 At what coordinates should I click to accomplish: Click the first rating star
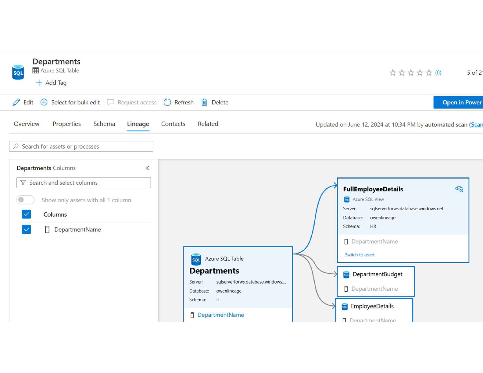pyautogui.click(x=393, y=73)
